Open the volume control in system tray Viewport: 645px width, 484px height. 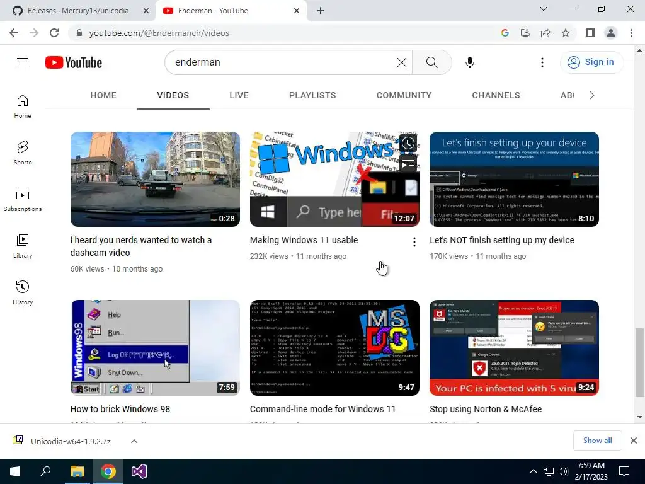(563, 471)
